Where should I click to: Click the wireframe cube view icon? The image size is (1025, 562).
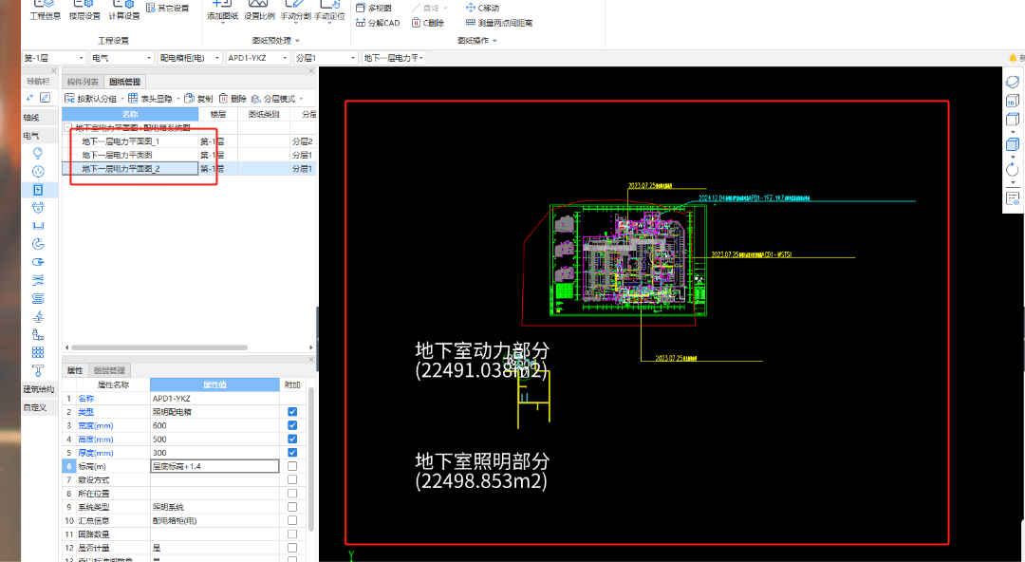(1012, 119)
